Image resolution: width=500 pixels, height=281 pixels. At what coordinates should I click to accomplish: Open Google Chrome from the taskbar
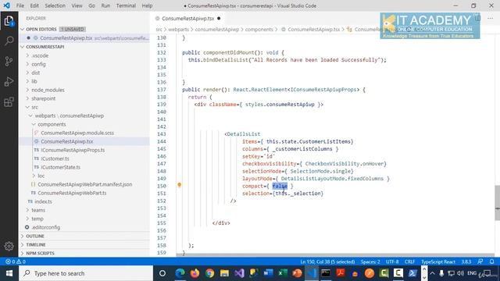(x=209, y=273)
